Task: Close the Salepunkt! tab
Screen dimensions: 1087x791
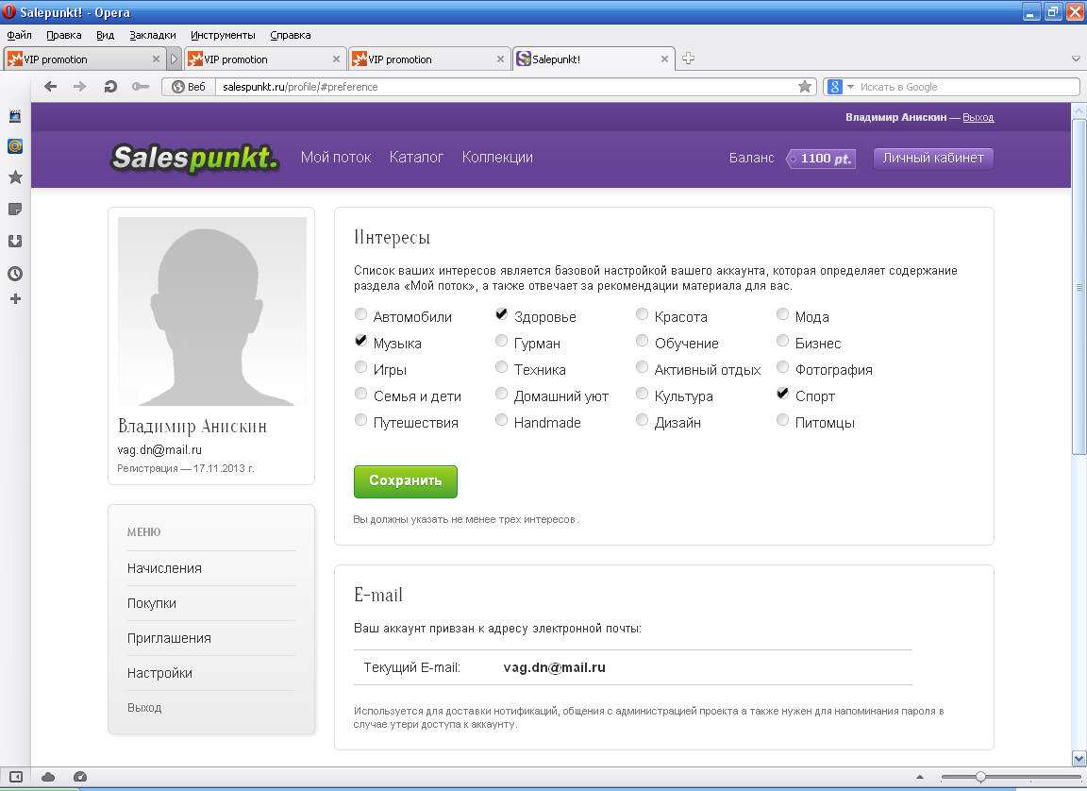Action: pyautogui.click(x=664, y=59)
